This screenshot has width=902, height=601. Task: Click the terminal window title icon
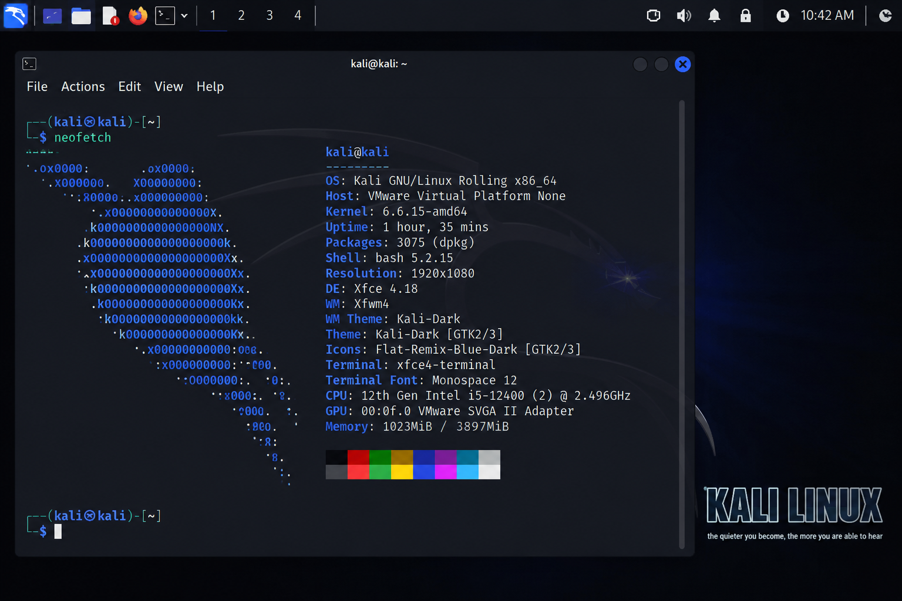(x=29, y=64)
